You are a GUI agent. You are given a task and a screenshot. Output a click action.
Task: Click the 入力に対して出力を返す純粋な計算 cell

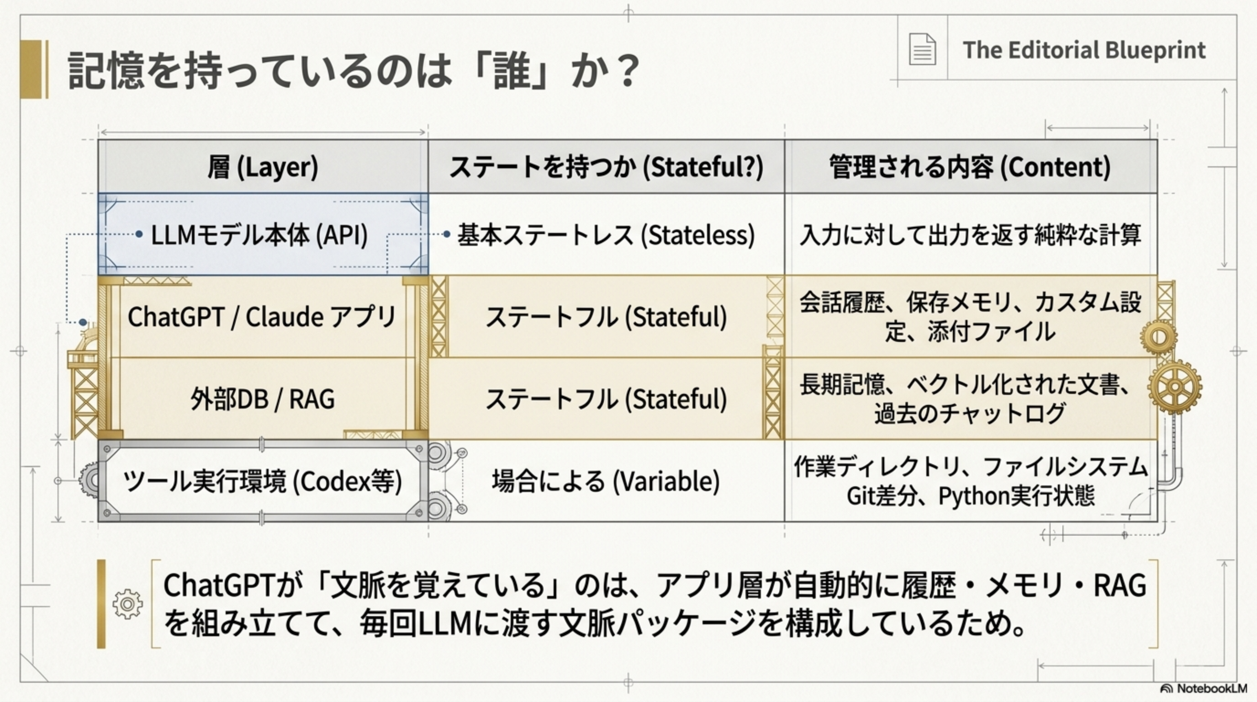coord(971,234)
